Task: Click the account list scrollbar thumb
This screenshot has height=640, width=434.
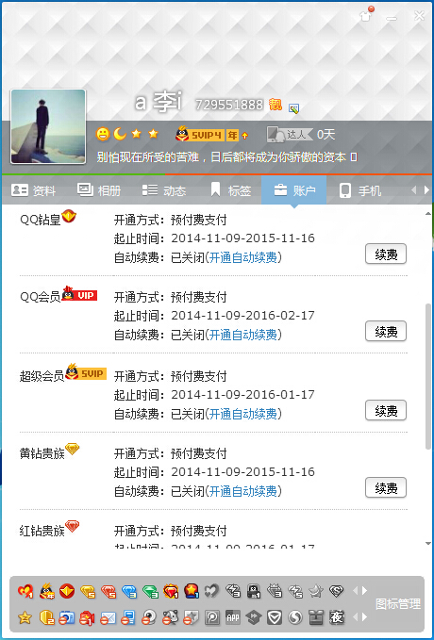Action: (428, 376)
